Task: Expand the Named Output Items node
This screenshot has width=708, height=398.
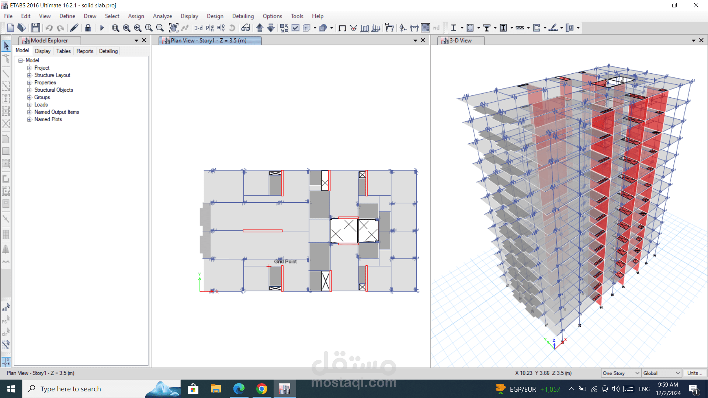Action: 29,112
